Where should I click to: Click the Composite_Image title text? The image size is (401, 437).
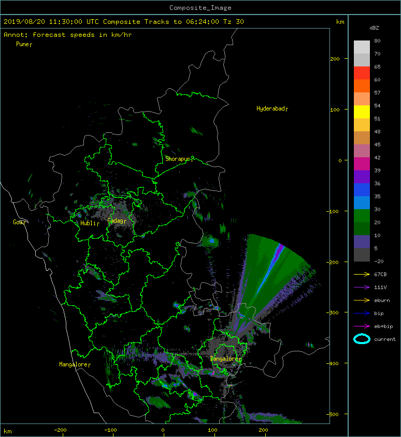(200, 8)
